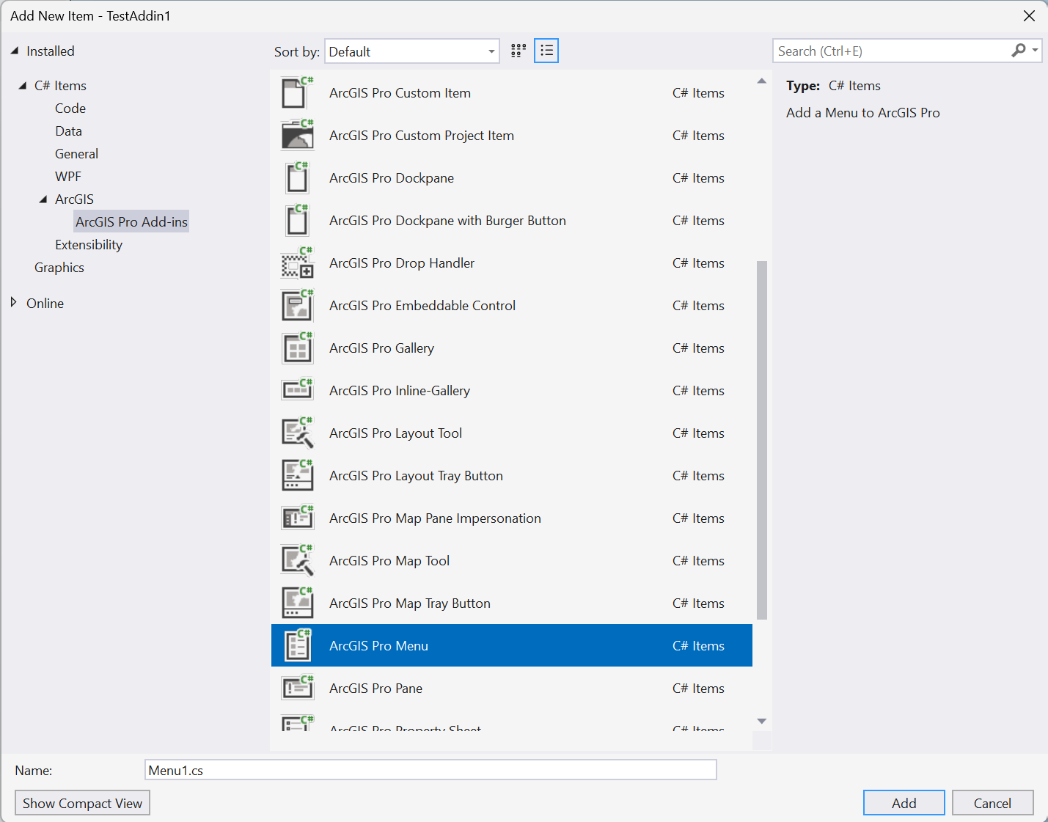This screenshot has width=1048, height=822.
Task: Click the ArcGIS Pro Layout Tool icon
Action: pyautogui.click(x=297, y=433)
